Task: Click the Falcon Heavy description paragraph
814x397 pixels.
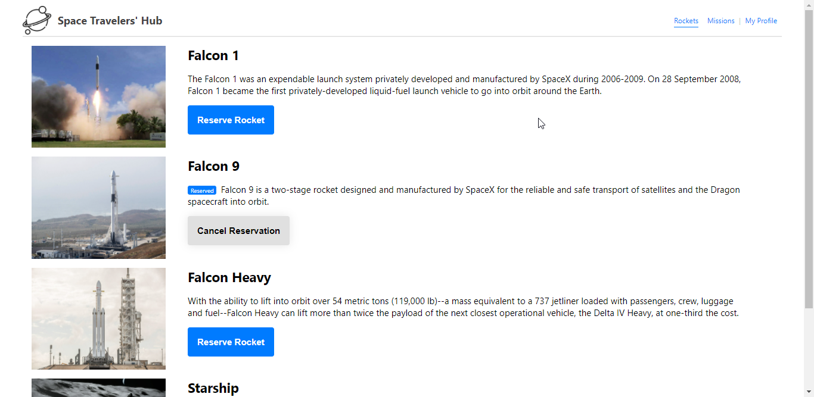Action: click(x=463, y=307)
